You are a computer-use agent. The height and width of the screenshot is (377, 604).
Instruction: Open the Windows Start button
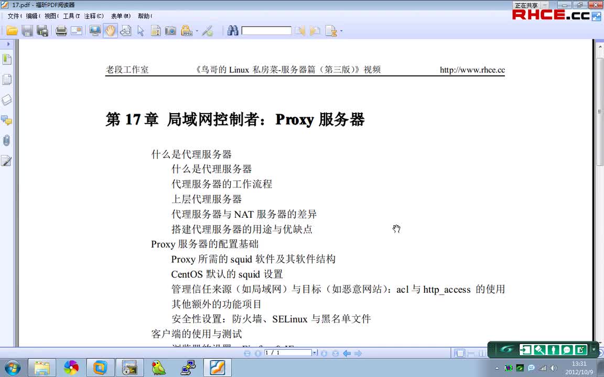click(x=13, y=368)
